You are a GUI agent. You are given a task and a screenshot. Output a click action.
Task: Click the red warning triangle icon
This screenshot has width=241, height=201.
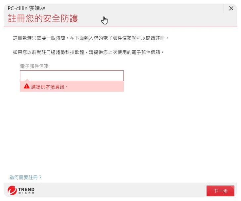pyautogui.click(x=26, y=86)
